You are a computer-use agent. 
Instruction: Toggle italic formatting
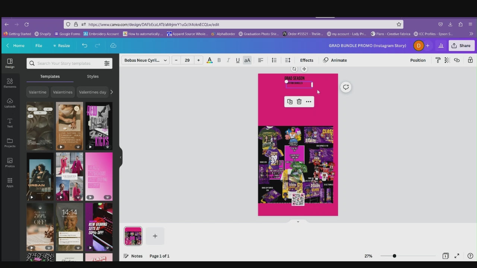[228, 60]
